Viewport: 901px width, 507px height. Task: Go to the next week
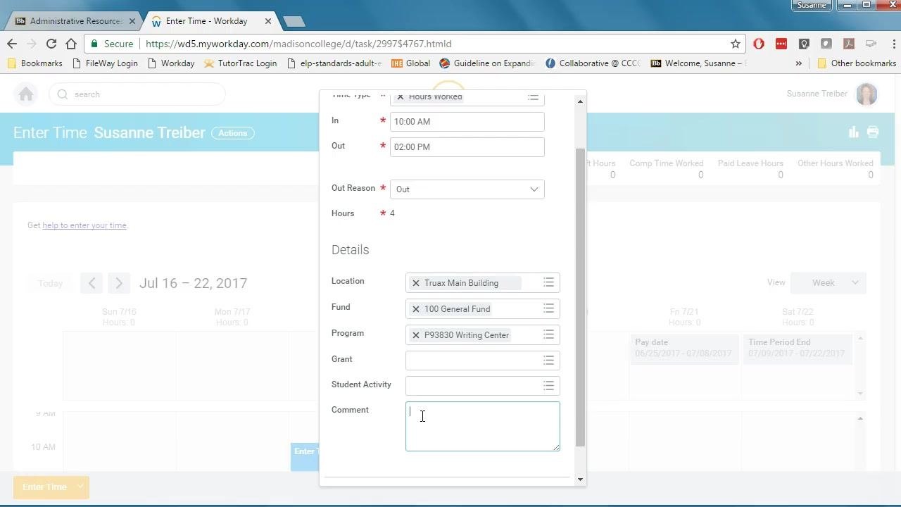119,283
